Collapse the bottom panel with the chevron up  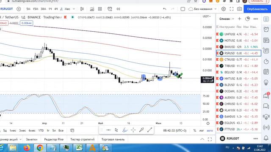(x=202, y=139)
